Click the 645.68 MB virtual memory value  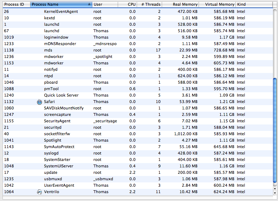224,147
